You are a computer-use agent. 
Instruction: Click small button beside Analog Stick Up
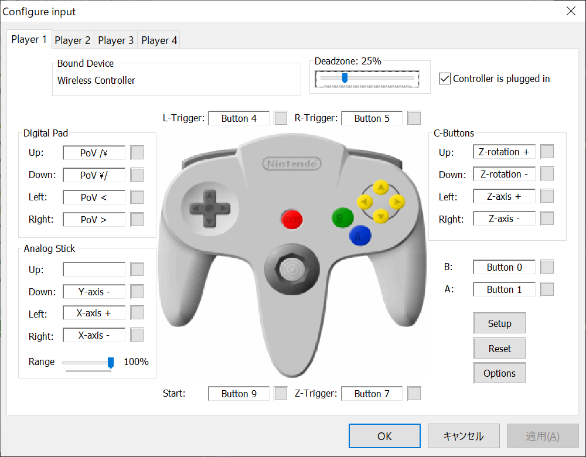[x=137, y=269]
